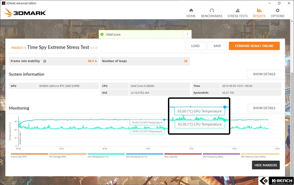The width and height of the screenshot is (294, 185).
Task: Open the STRESS TESTS section
Action: coord(237,13)
